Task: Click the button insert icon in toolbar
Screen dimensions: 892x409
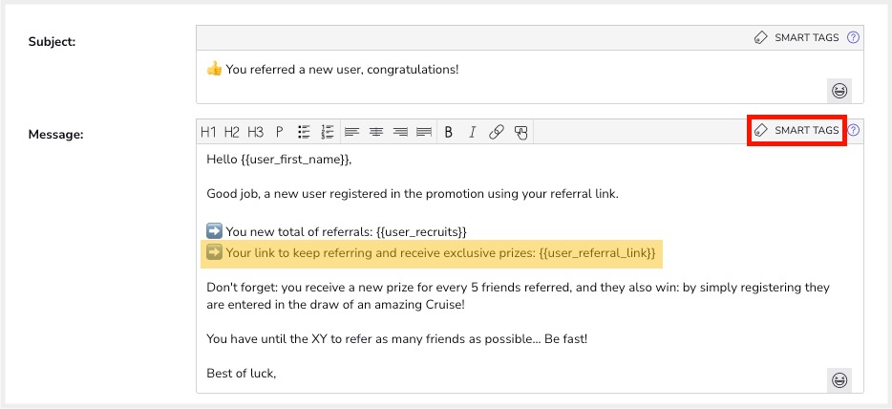Action: [520, 132]
